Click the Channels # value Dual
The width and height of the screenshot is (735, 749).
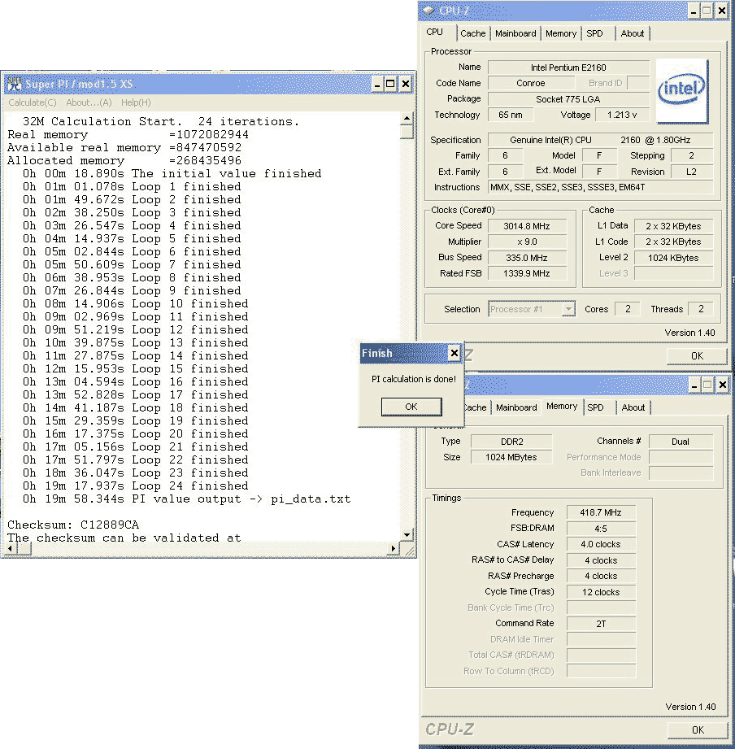click(681, 442)
